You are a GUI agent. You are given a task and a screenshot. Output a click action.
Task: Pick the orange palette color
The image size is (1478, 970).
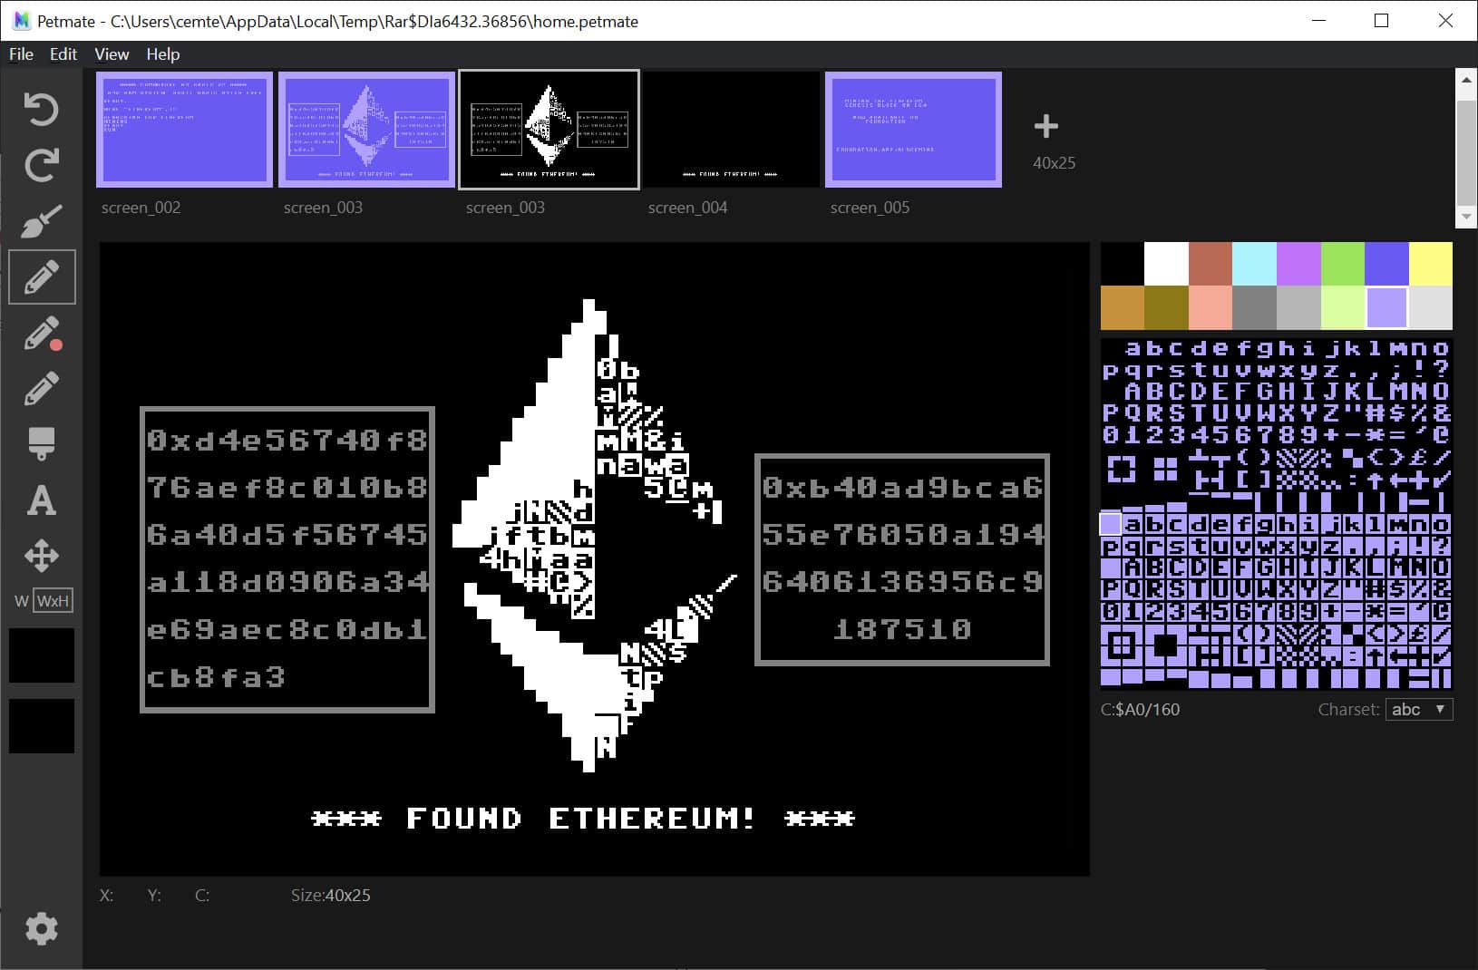[1123, 307]
